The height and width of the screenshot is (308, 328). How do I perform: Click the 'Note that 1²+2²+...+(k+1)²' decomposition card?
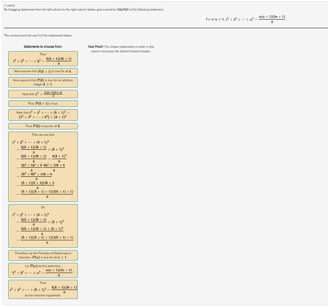[42, 114]
